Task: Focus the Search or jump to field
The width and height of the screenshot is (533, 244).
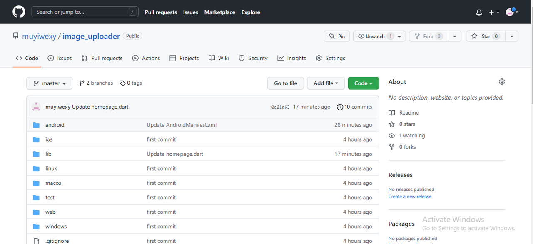Action: (x=85, y=12)
